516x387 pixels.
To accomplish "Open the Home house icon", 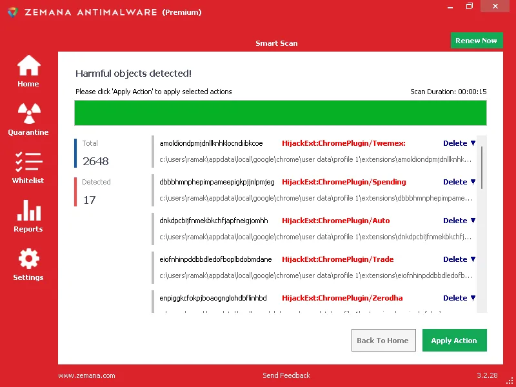I will pos(28,66).
